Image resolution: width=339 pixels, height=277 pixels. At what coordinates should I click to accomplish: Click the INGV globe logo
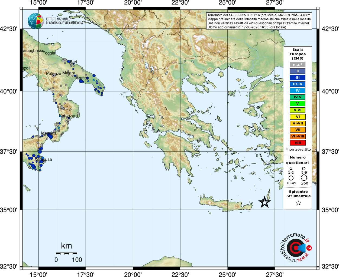tap(36, 21)
